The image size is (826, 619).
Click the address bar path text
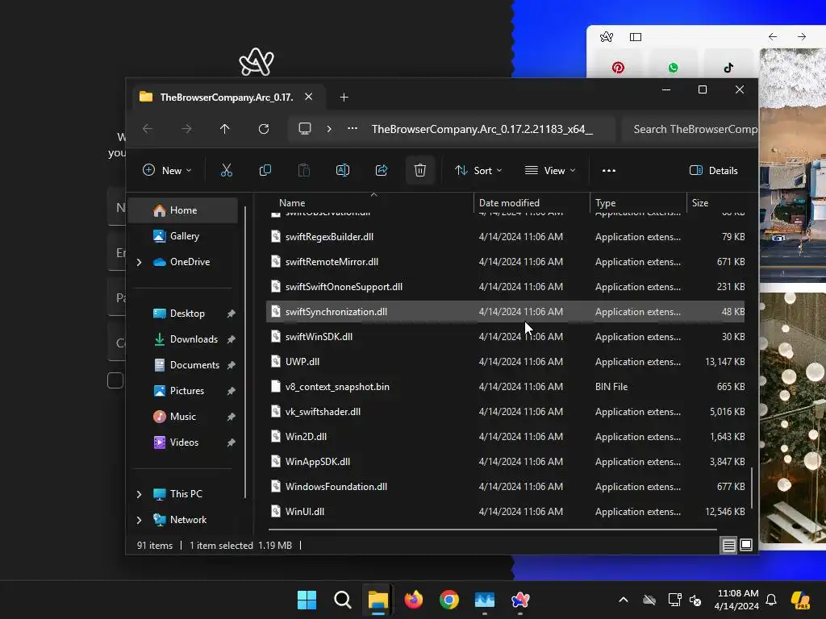pos(482,129)
